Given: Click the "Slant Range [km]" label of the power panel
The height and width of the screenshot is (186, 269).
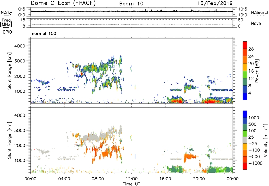Looking at the screenshot, I should pyautogui.click(x=9, y=71).
